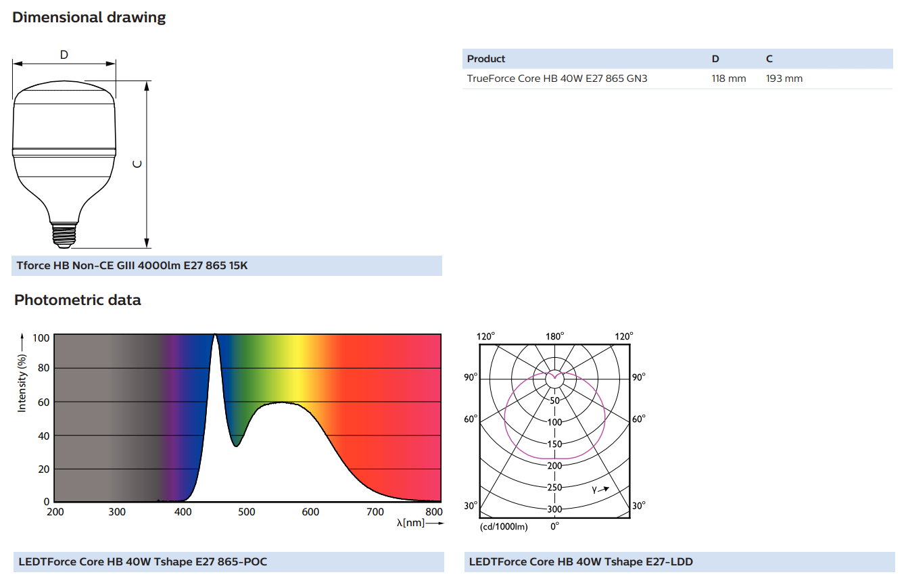906x583 pixels.
Task: Click the '500' wavelength axis tick
Action: tap(247, 512)
